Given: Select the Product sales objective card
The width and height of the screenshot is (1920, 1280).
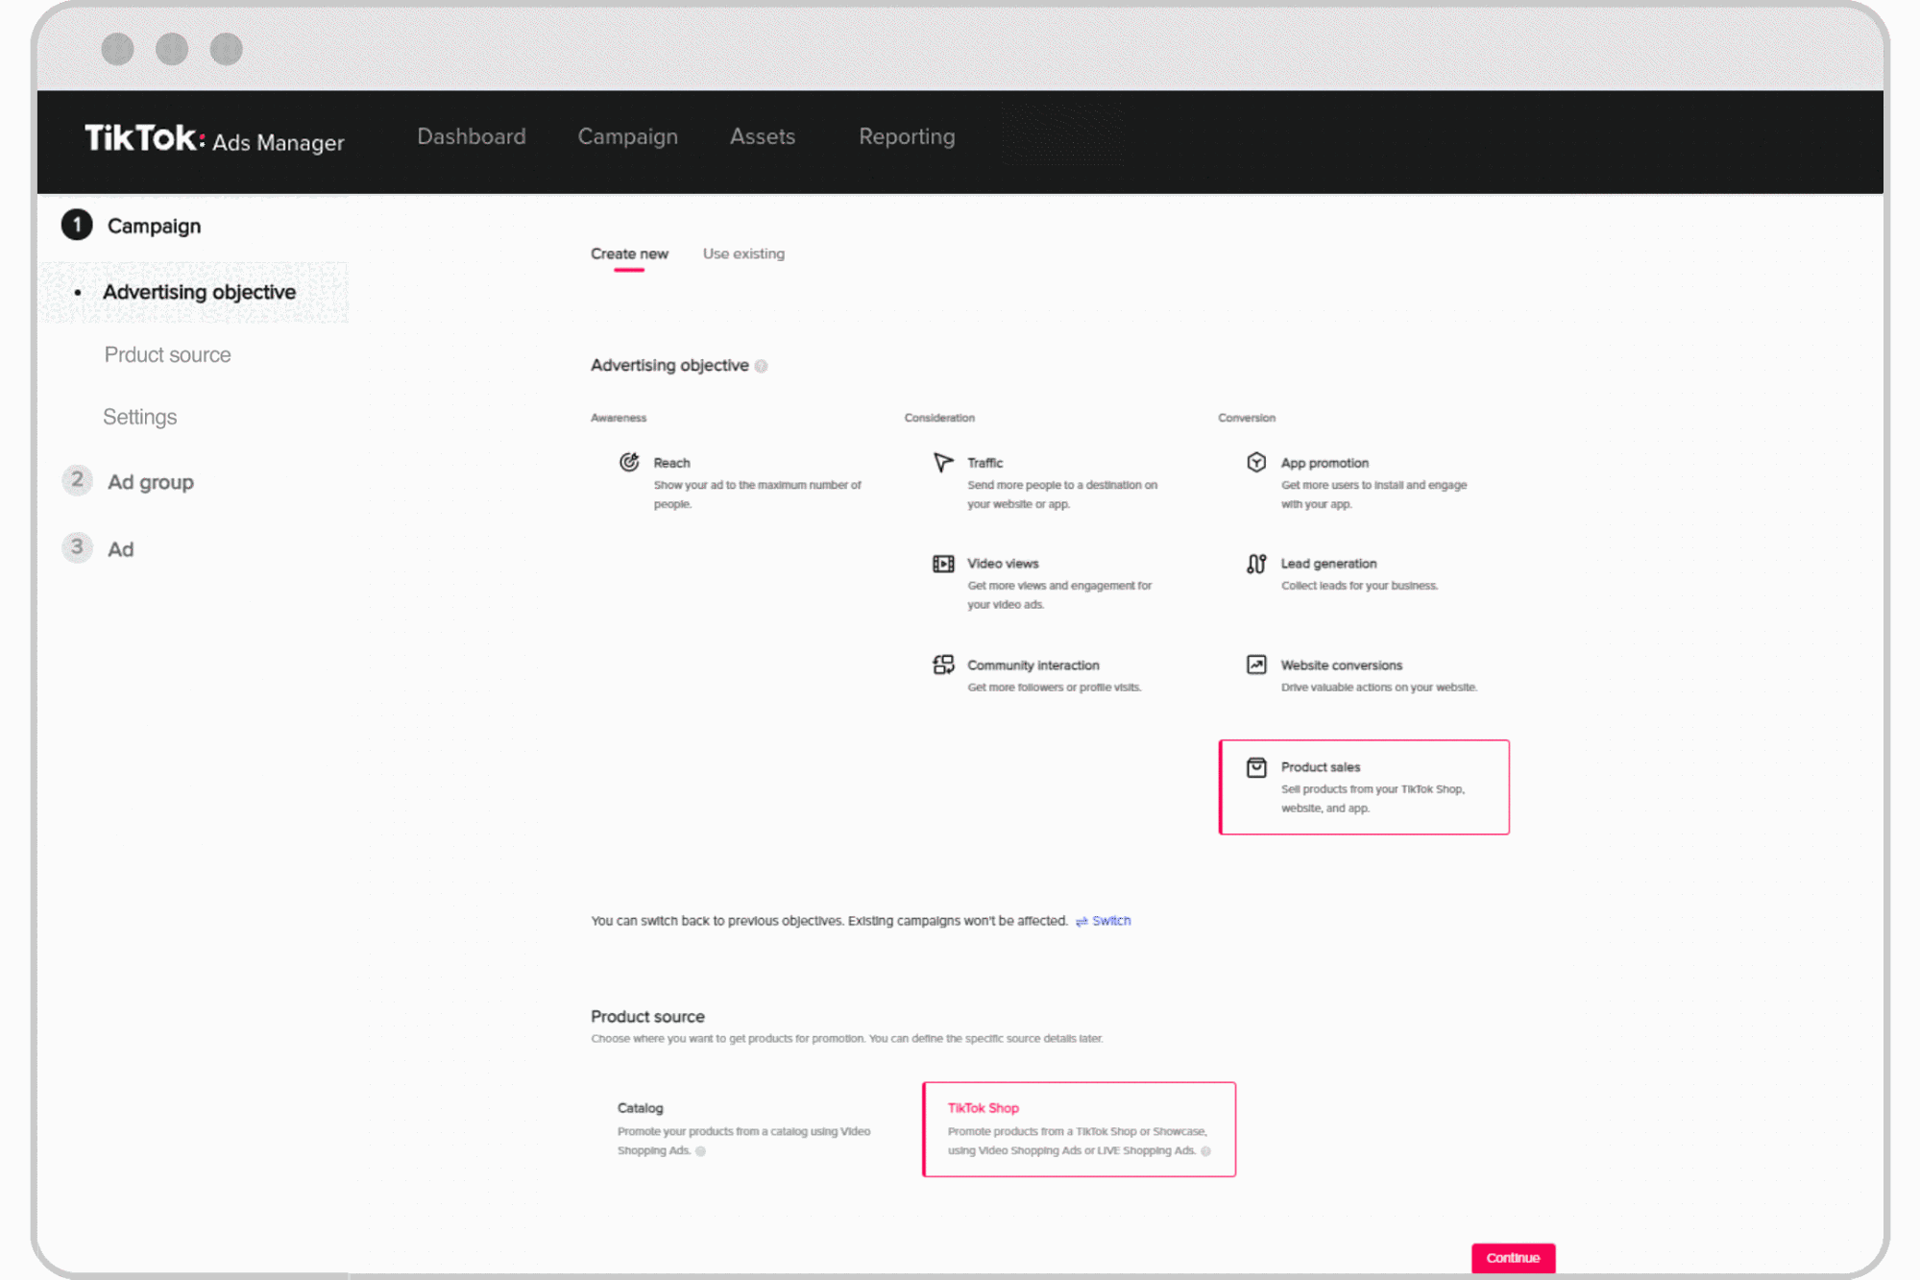Looking at the screenshot, I should click(1364, 786).
